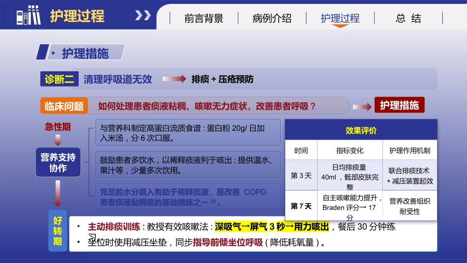Click the red text 指导前倾坐位呼吸

(x=228, y=242)
